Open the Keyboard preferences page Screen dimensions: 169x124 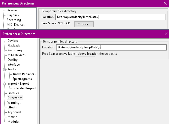tap(14, 112)
